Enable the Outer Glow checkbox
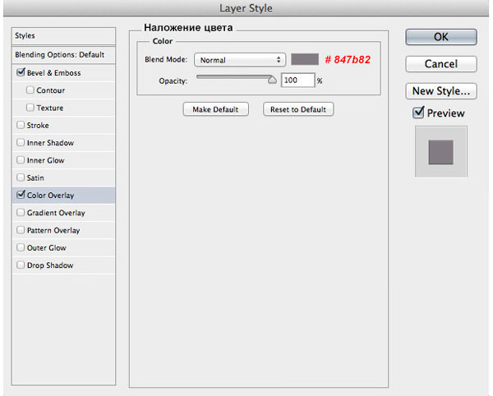 coord(21,247)
